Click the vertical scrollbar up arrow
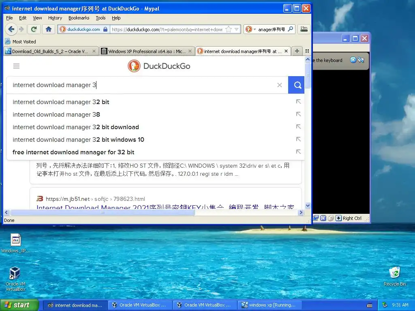This screenshot has height=311, width=415. pyautogui.click(x=308, y=60)
